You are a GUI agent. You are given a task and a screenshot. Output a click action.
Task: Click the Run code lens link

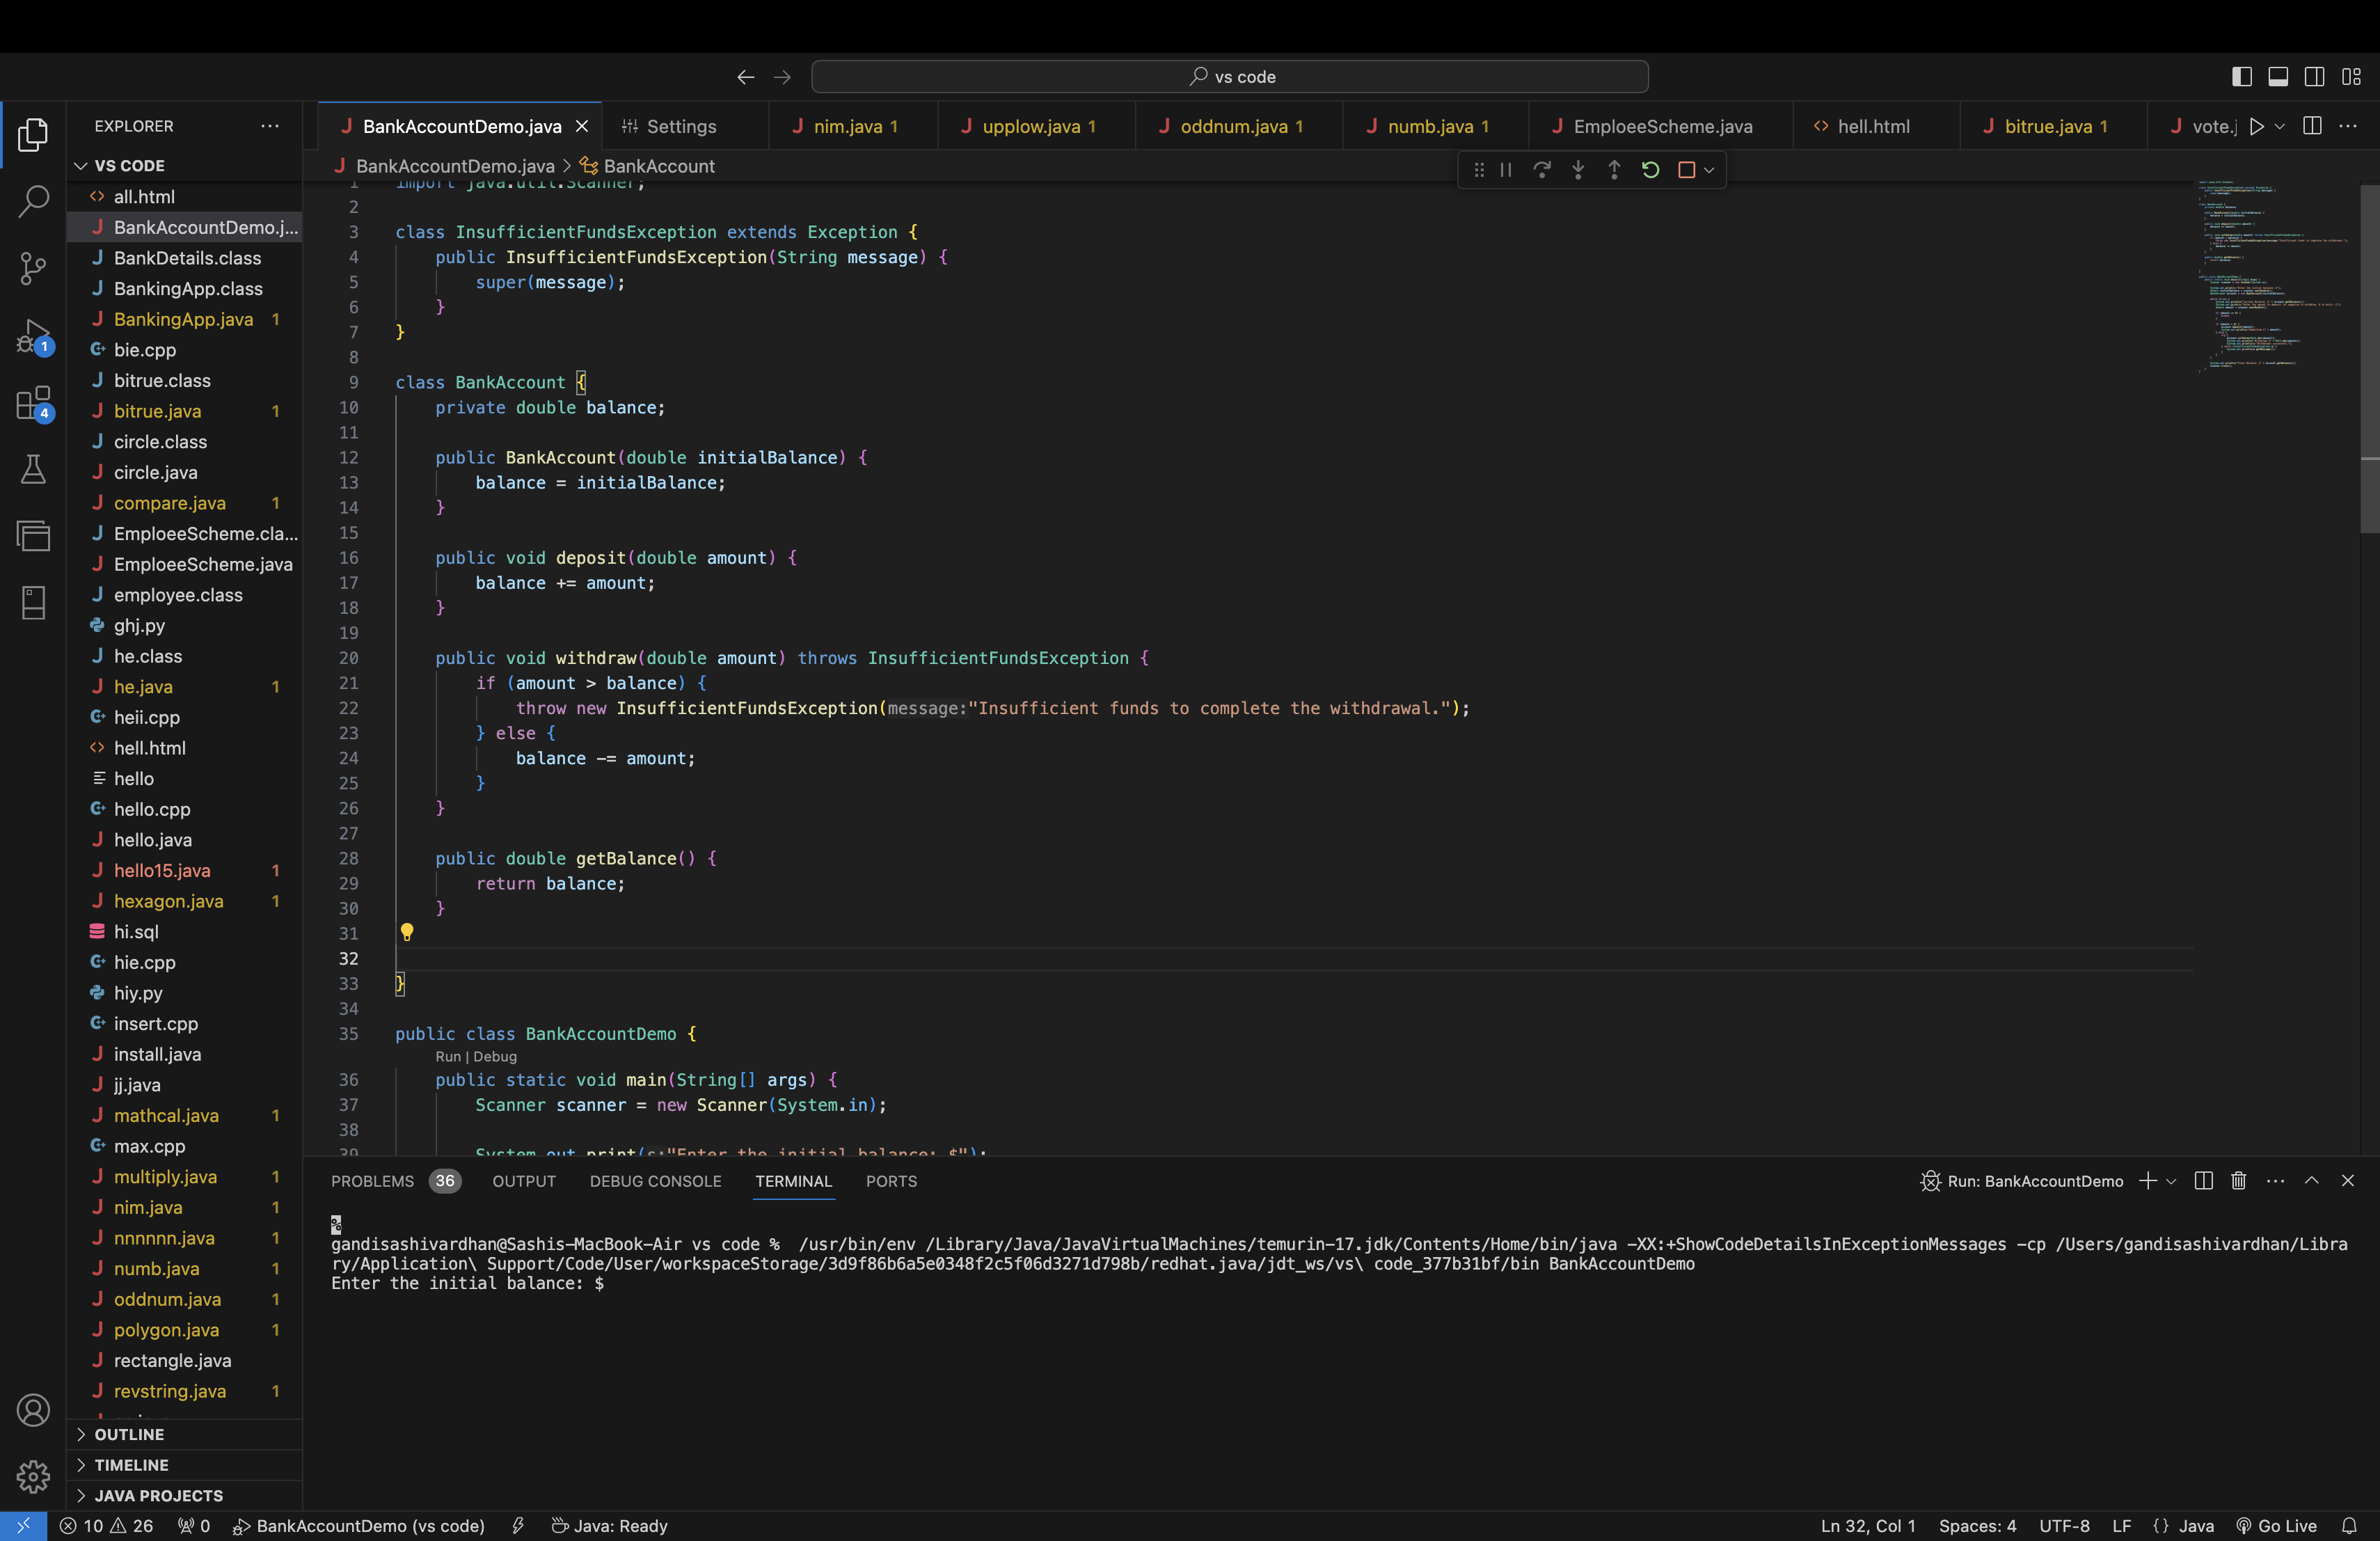coord(447,1056)
